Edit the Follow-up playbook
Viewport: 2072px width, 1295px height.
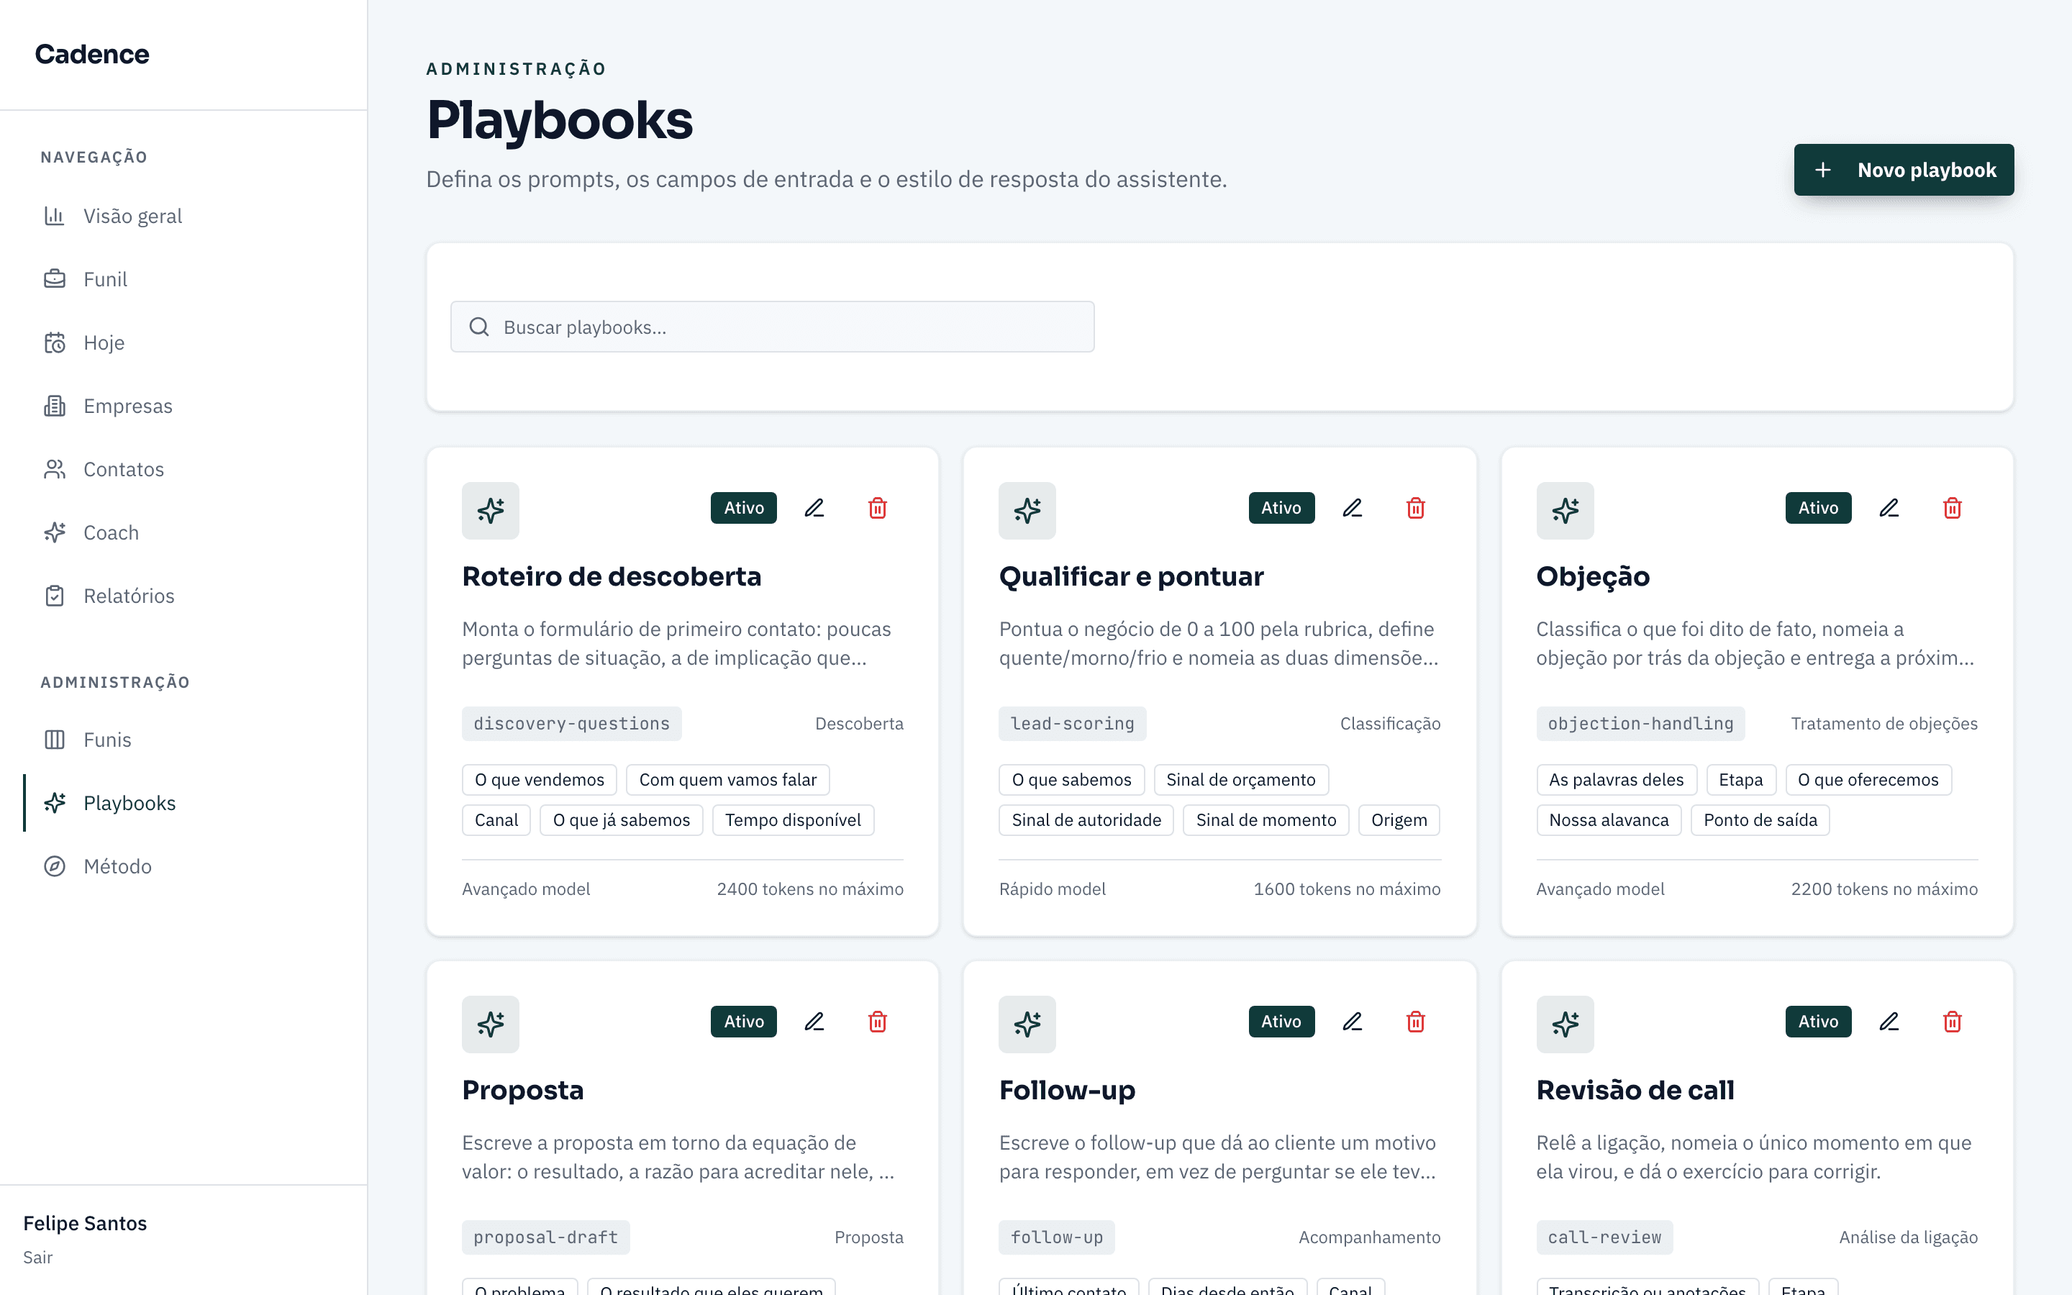[1352, 1022]
